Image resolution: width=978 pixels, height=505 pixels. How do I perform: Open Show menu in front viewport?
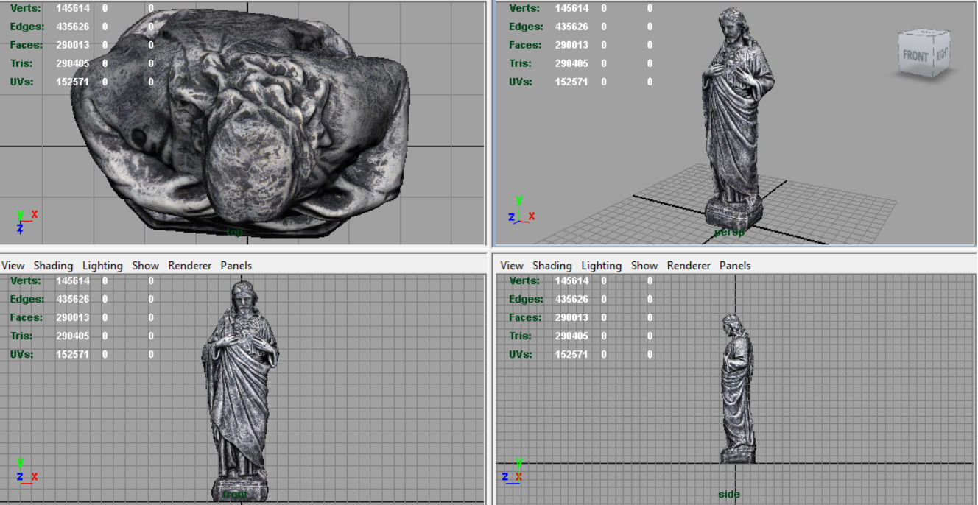click(x=145, y=266)
